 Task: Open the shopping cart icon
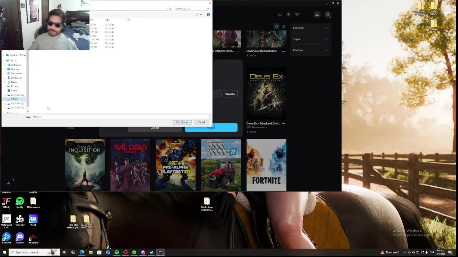(x=297, y=15)
